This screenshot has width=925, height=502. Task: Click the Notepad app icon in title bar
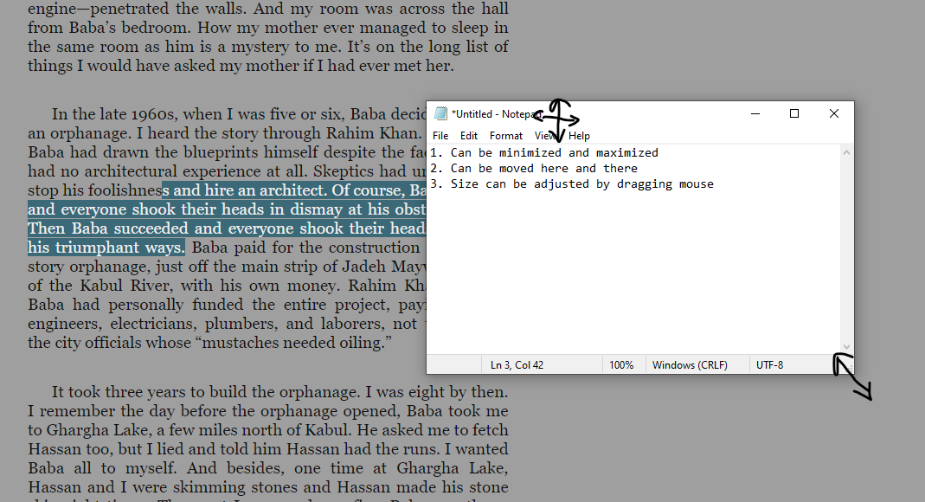point(440,114)
